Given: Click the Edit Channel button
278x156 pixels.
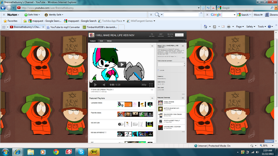Looking at the screenshot, I should 179,35.
